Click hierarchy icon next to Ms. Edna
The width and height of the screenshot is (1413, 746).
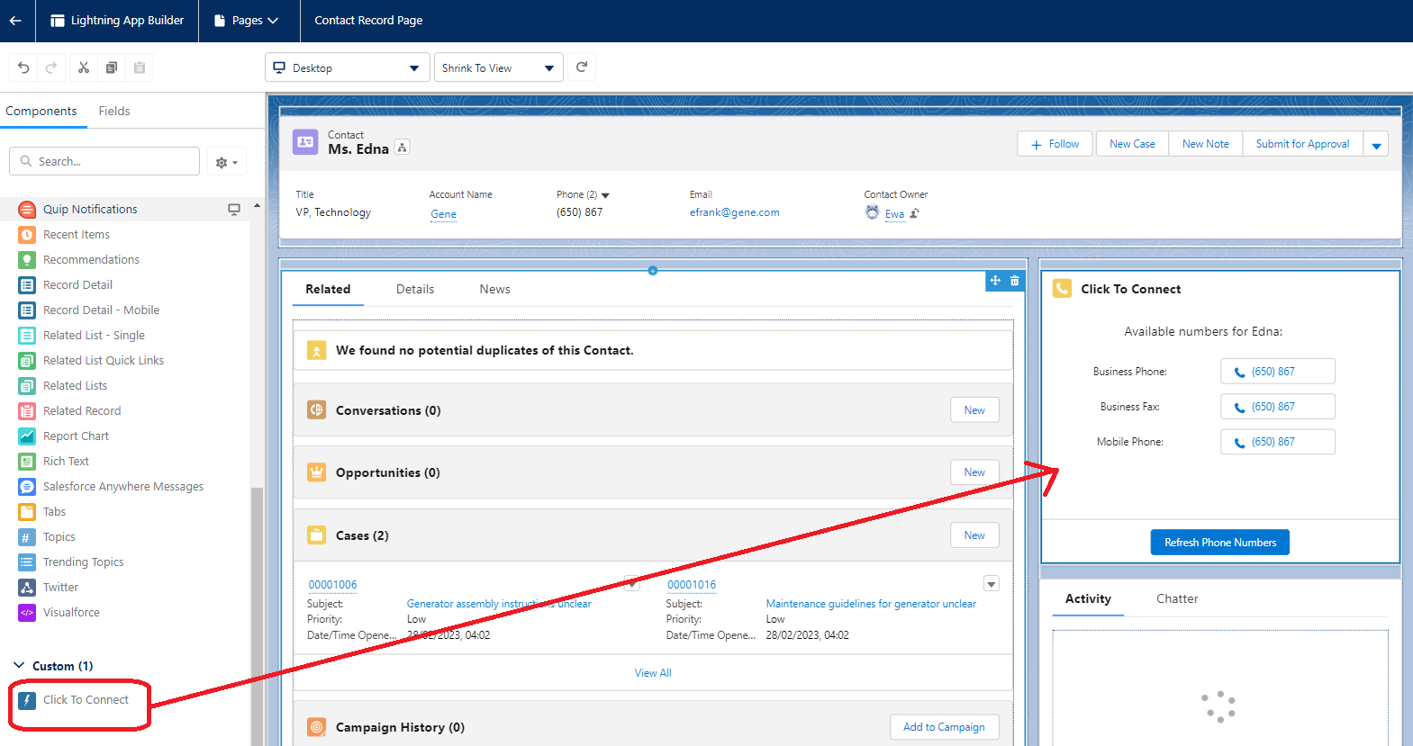(x=403, y=148)
